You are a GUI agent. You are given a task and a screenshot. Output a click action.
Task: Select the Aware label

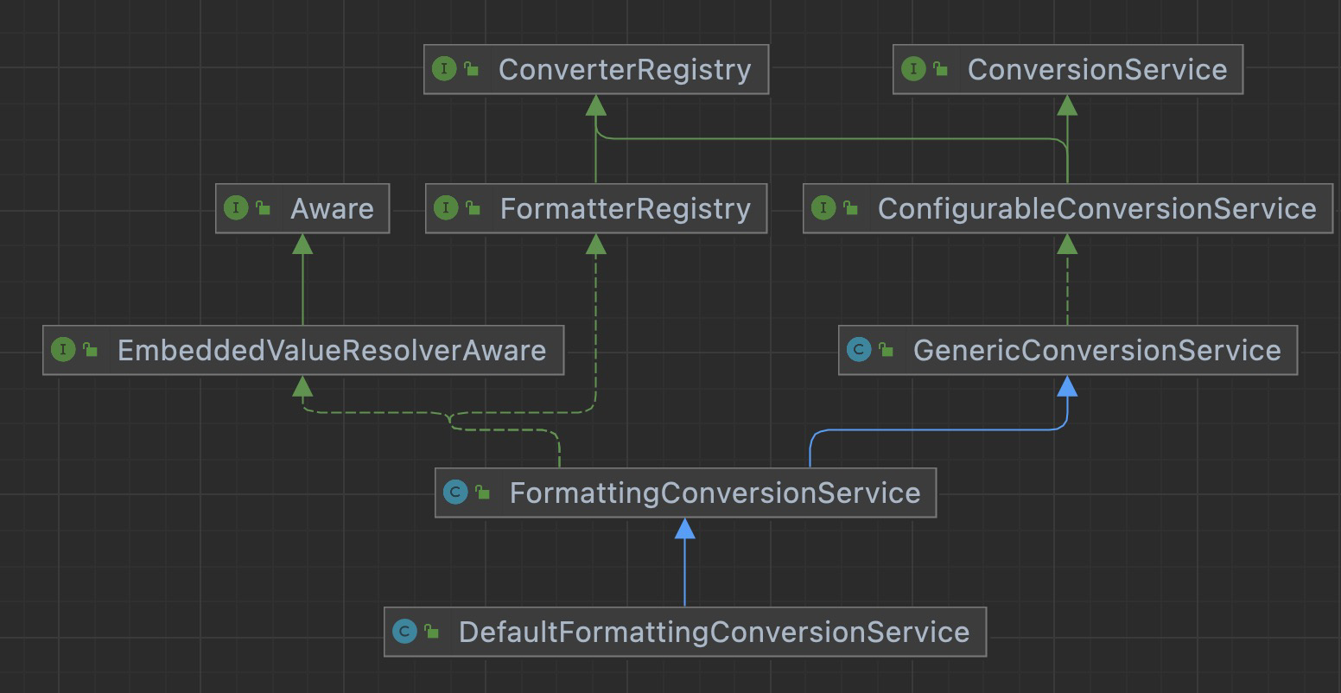(x=332, y=208)
